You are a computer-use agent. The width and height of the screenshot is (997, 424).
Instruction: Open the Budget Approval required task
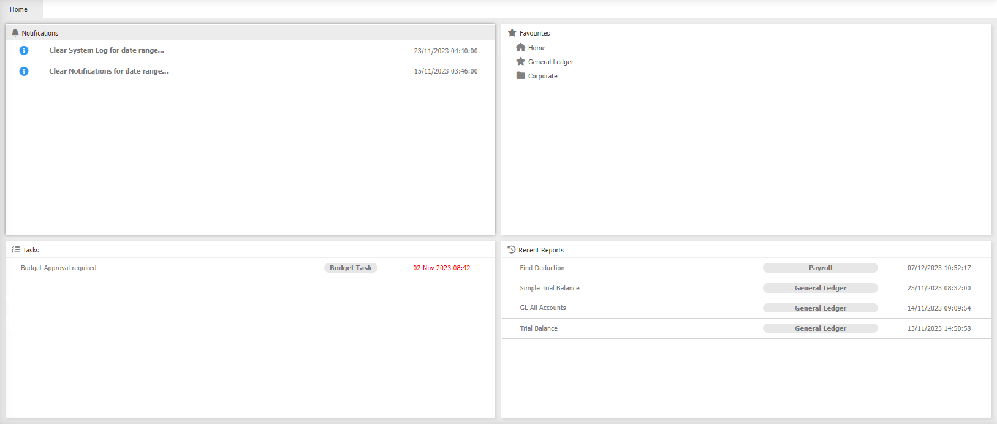click(x=59, y=268)
